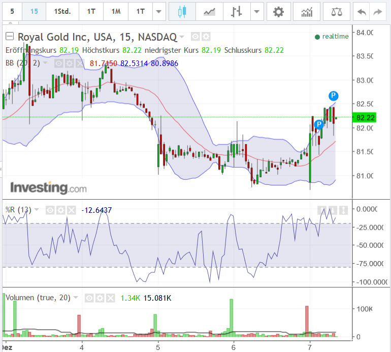Image resolution: width=391 pixels, height=352 pixels.
Task: Click the realtime status indicator
Action: (x=332, y=37)
